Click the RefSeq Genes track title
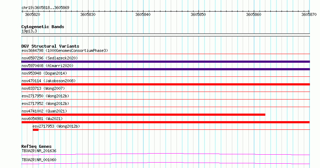This screenshot has height=168, width=320. pyautogui.click(x=36, y=146)
